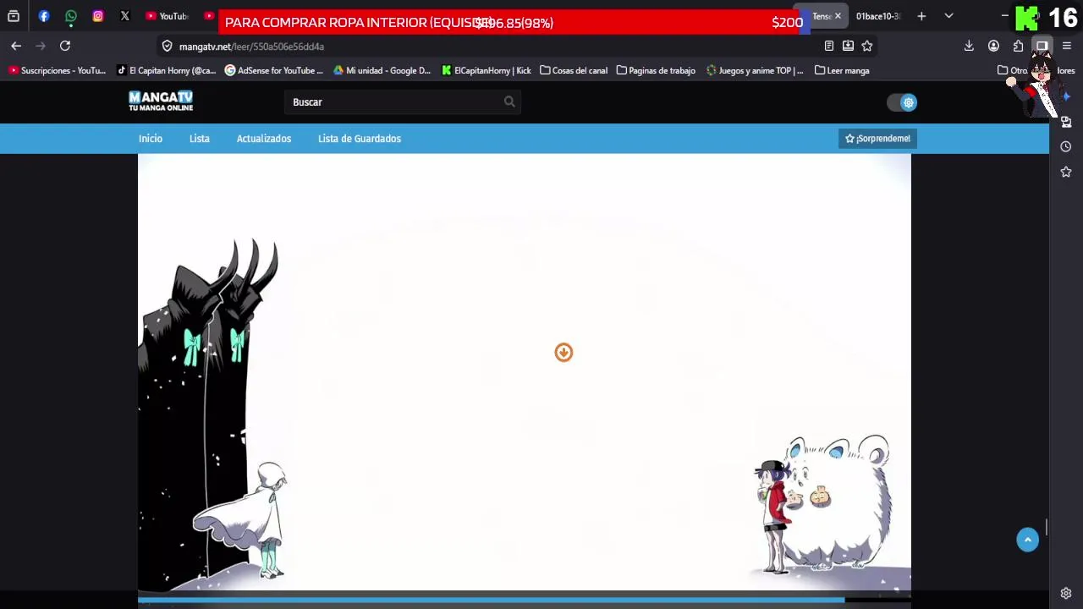Close the active Tense tab
The height and width of the screenshot is (609, 1083).
(x=838, y=16)
